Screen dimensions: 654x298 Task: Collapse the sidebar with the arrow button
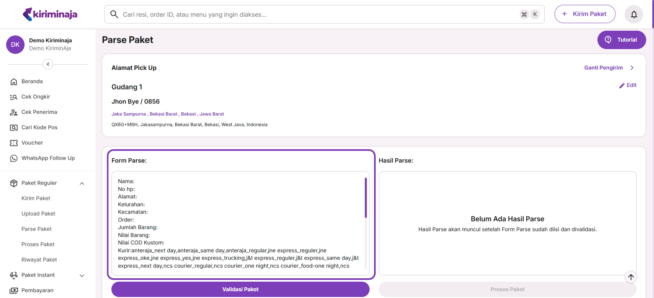point(48,64)
